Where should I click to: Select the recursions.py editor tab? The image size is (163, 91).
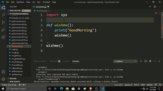41,7
